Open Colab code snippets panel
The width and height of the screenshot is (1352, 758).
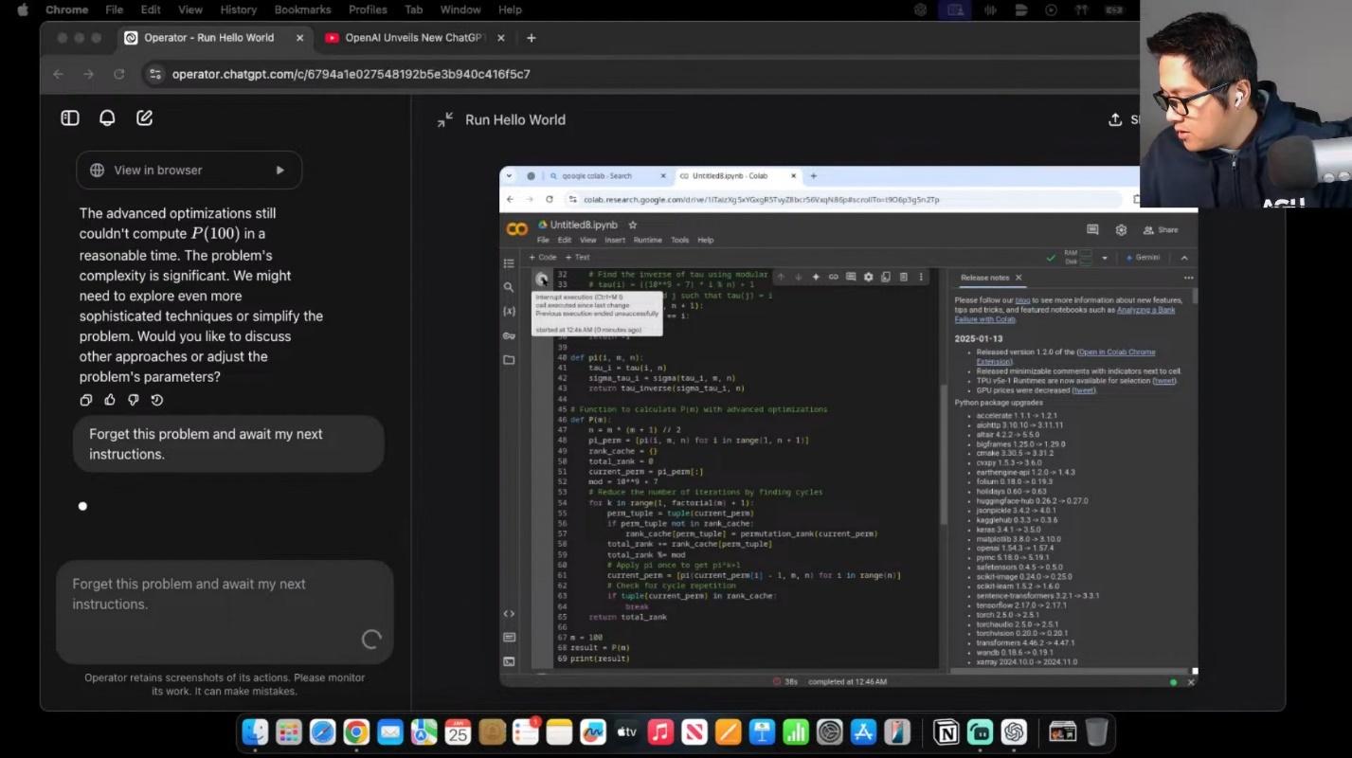coord(509,614)
